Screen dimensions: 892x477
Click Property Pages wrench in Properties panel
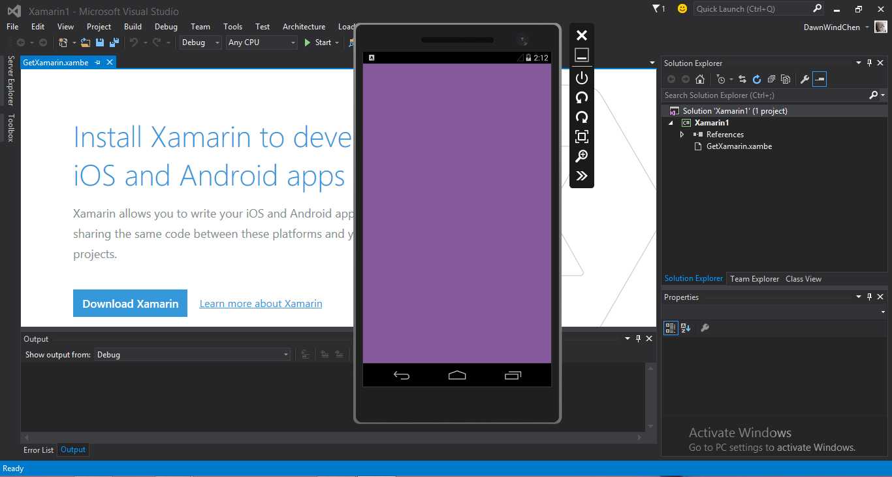[705, 328]
